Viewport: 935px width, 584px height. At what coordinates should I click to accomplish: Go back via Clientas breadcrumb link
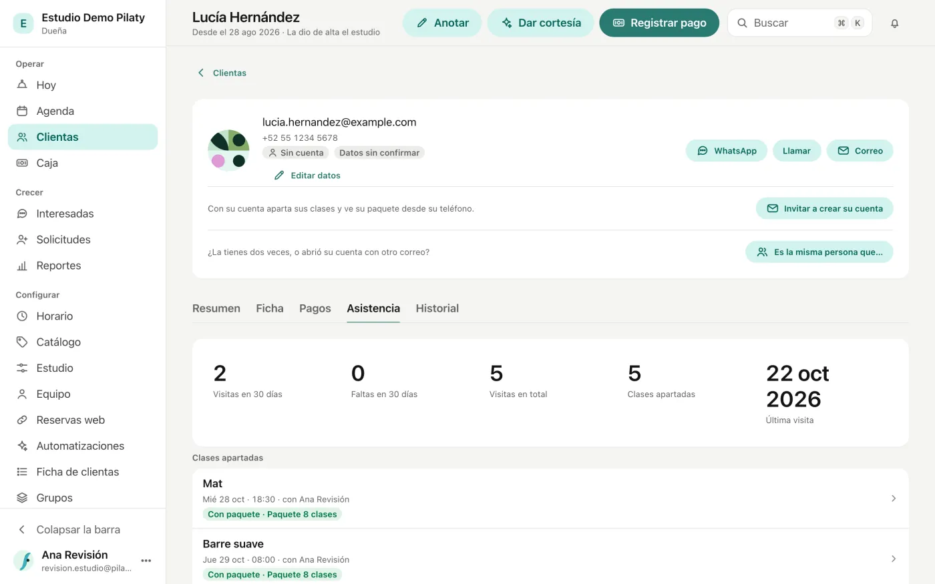[222, 73]
